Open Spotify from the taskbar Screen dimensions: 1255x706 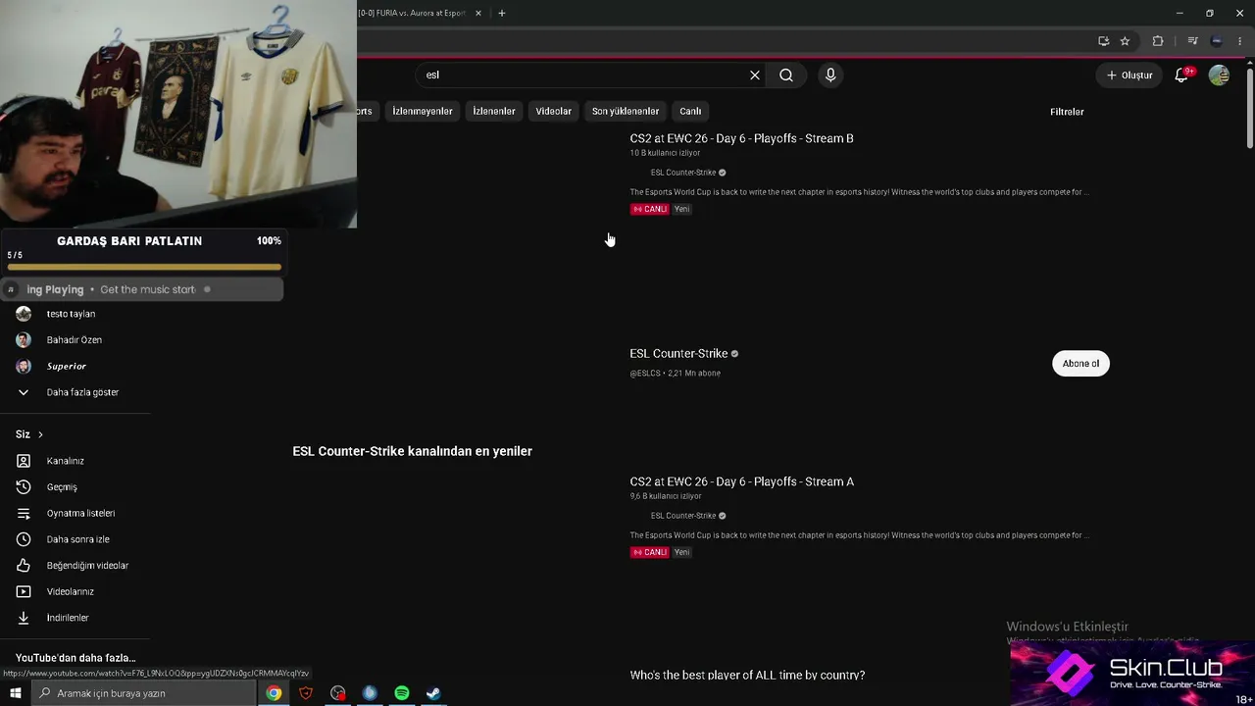tap(402, 693)
